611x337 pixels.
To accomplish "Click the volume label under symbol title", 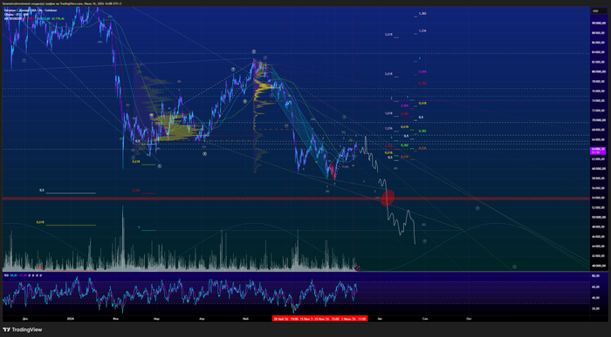I will click(x=17, y=15).
